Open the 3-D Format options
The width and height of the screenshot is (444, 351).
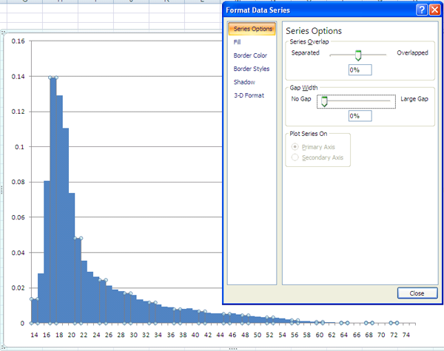pos(249,95)
